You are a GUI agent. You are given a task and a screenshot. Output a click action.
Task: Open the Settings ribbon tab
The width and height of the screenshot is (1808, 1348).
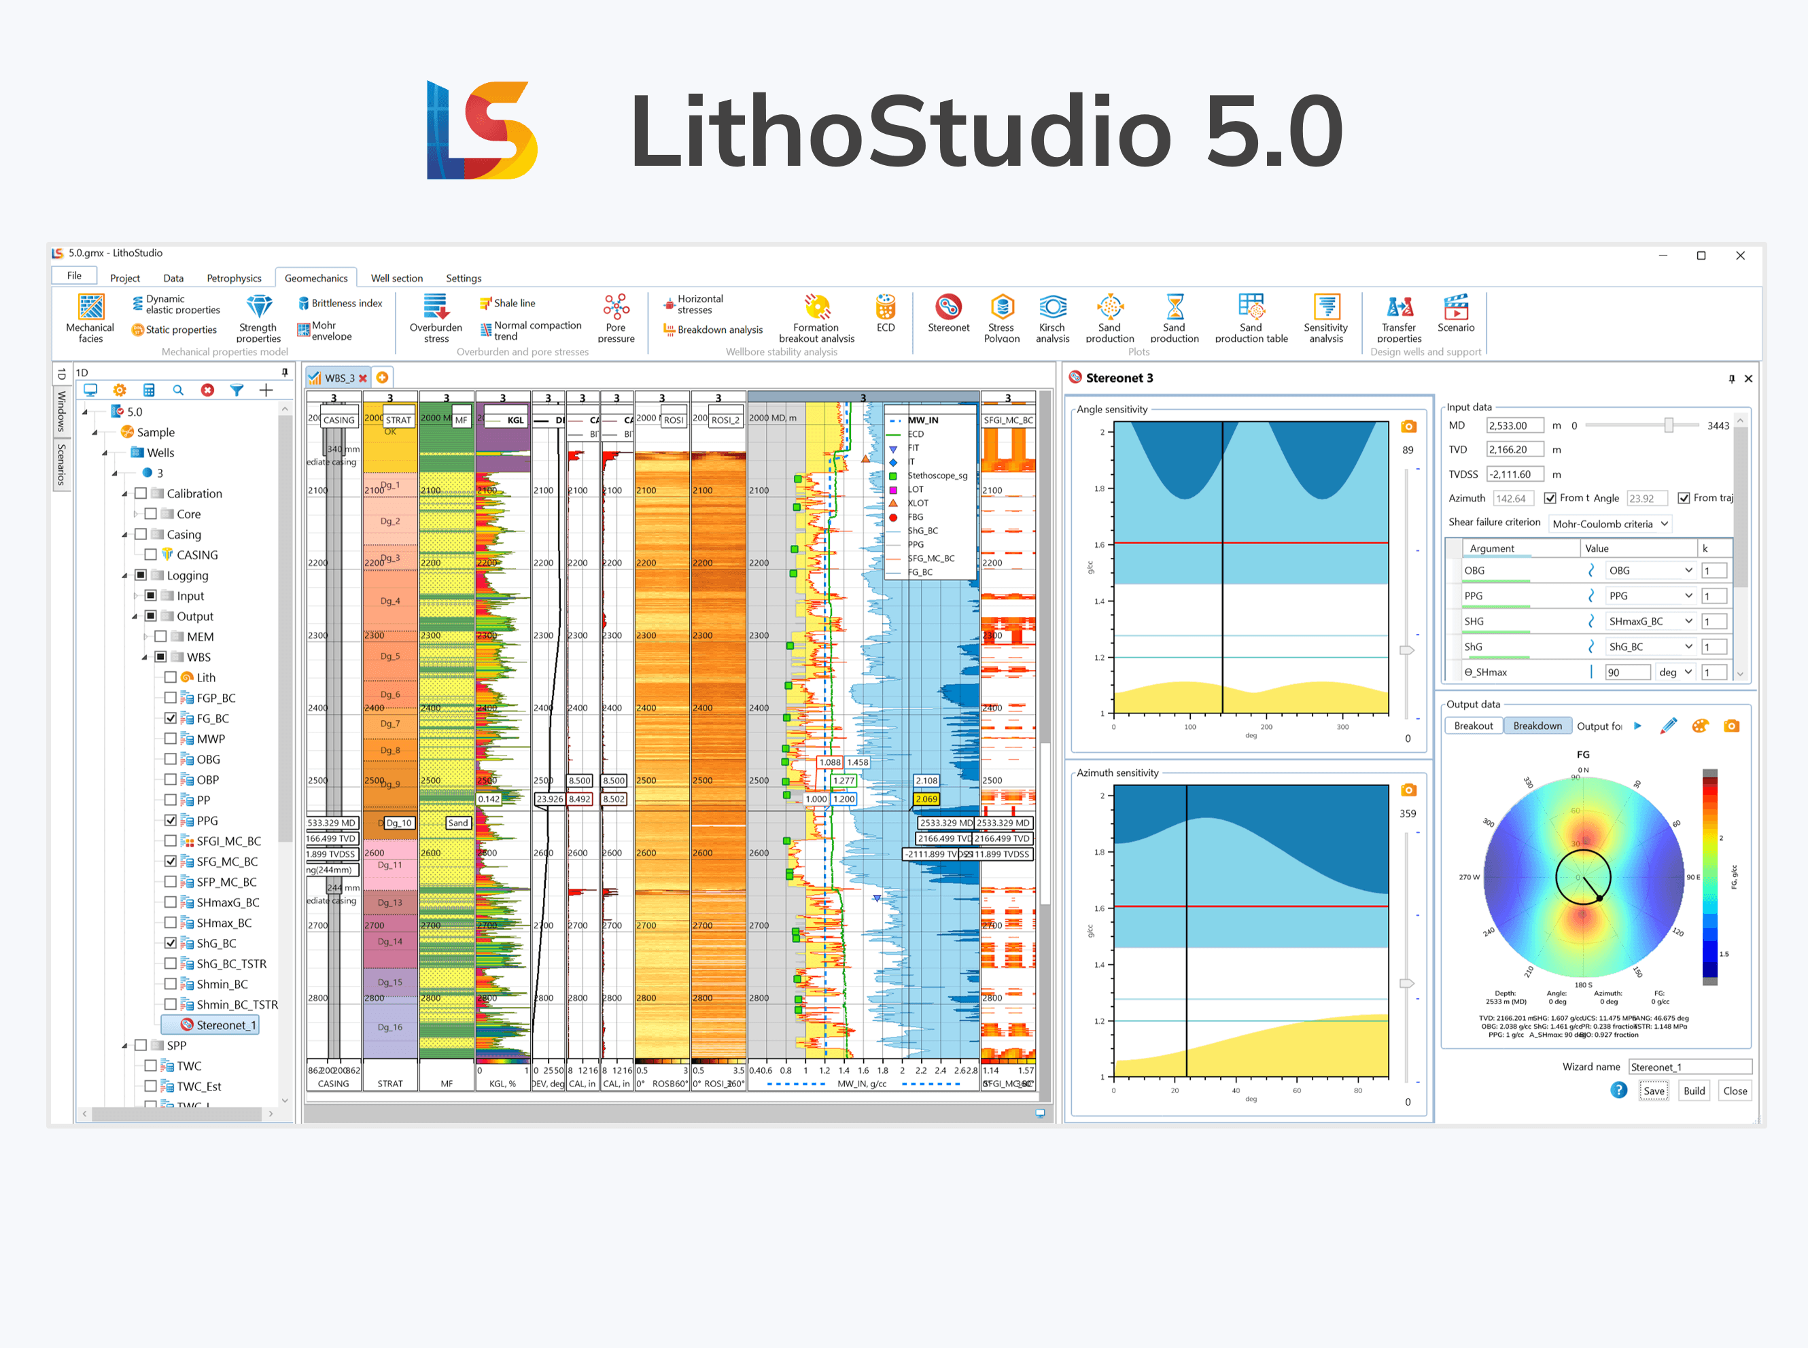click(464, 279)
